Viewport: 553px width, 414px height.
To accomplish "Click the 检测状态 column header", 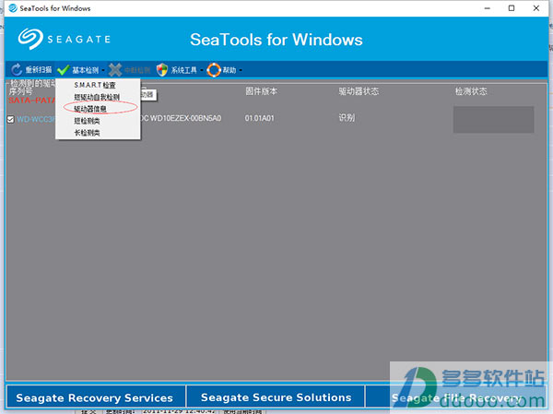I will click(471, 91).
